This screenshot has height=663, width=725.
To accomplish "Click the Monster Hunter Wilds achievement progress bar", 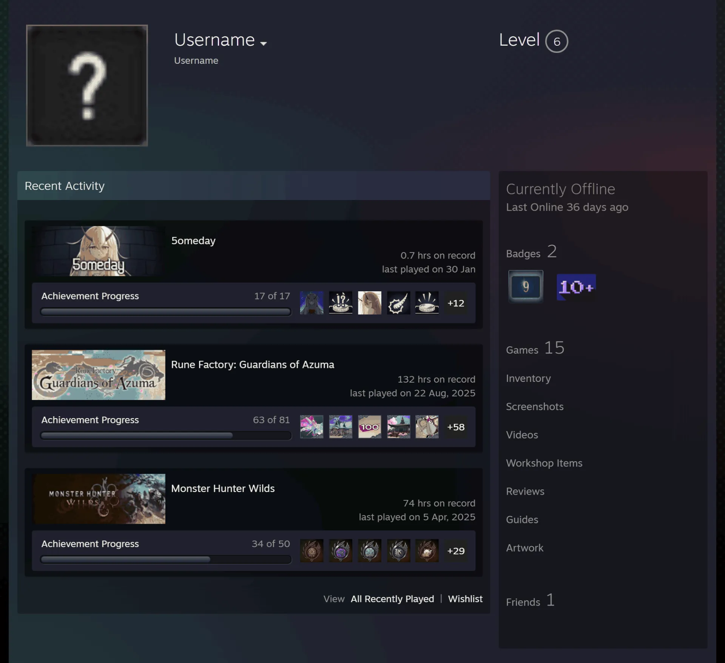I will tap(166, 559).
